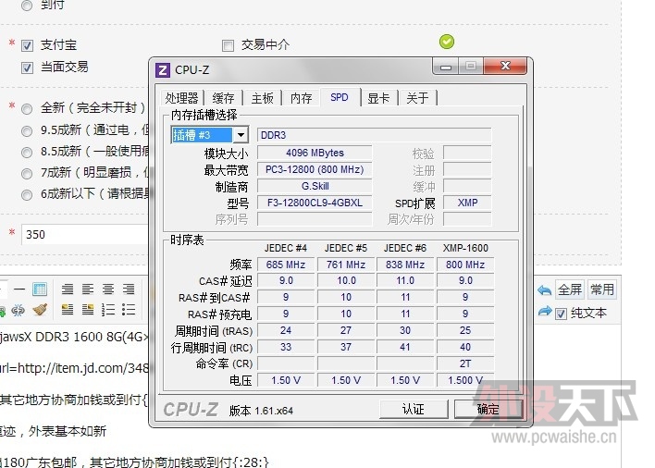Screen dimensions: 655x468
Task: Align editor text to the left
Action: (x=88, y=289)
